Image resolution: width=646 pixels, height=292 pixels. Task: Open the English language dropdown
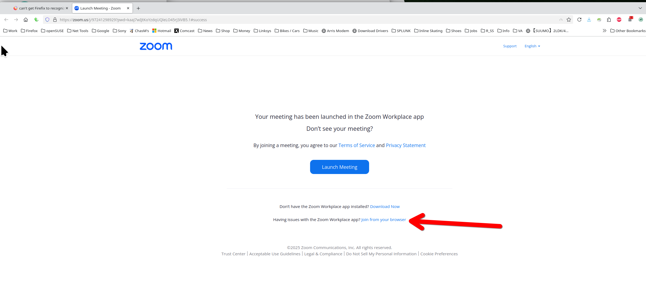coord(532,46)
